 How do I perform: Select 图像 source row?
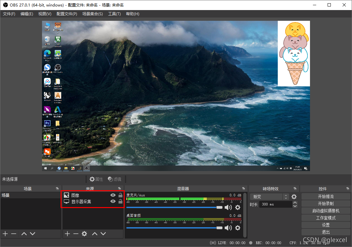point(92,195)
